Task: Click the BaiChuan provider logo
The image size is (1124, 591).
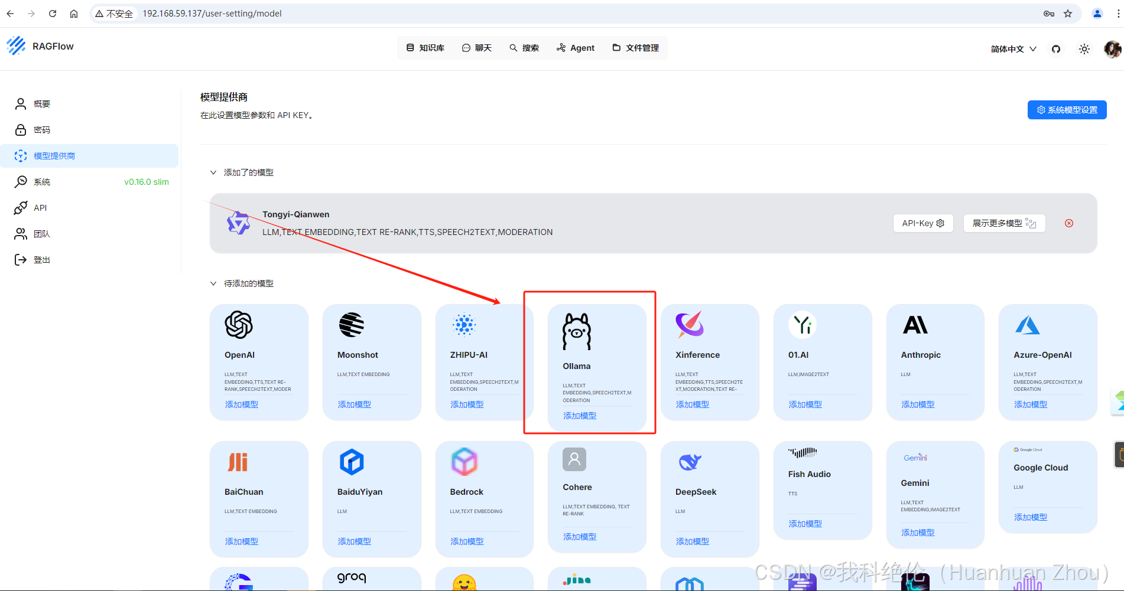Action: point(238,462)
